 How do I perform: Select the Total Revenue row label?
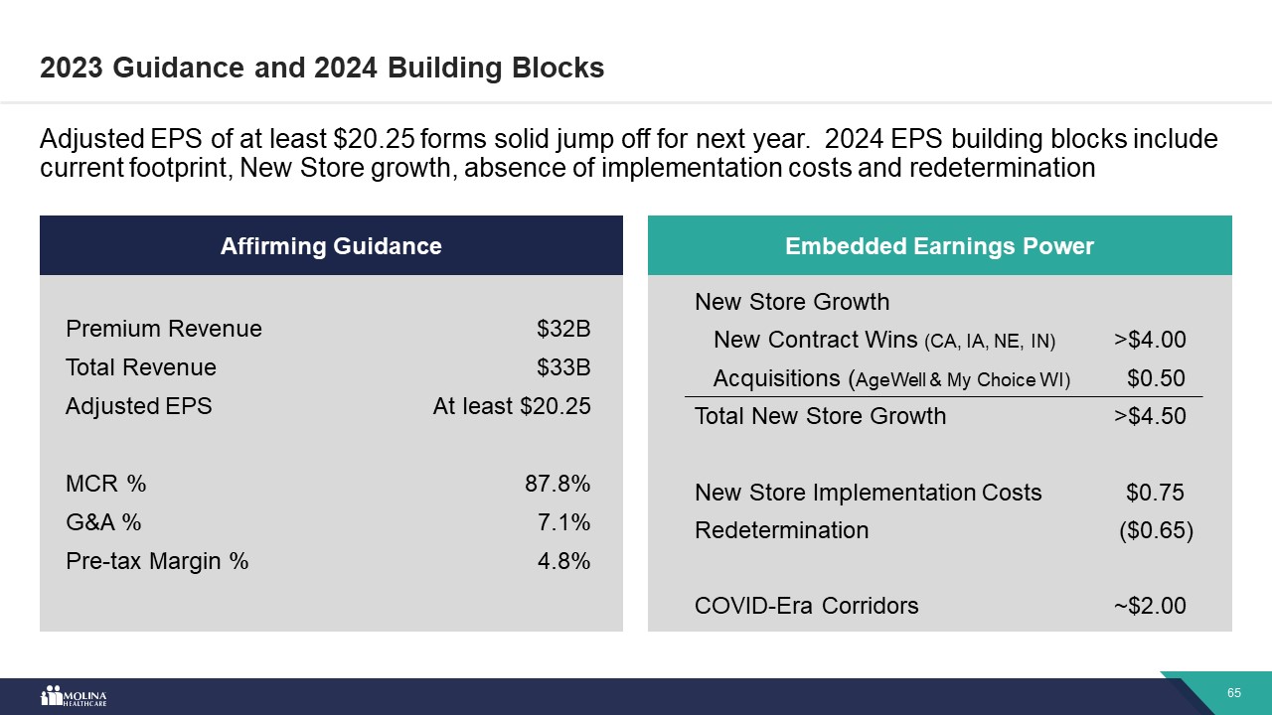coord(141,367)
